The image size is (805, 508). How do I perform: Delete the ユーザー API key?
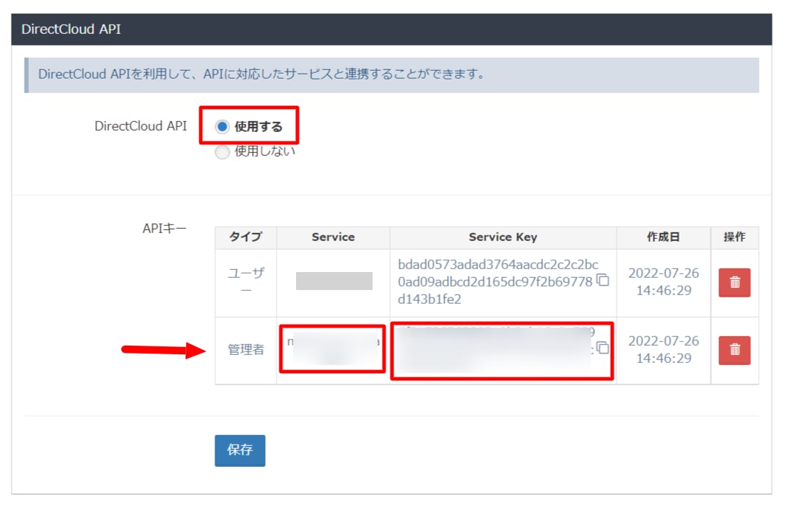[734, 282]
